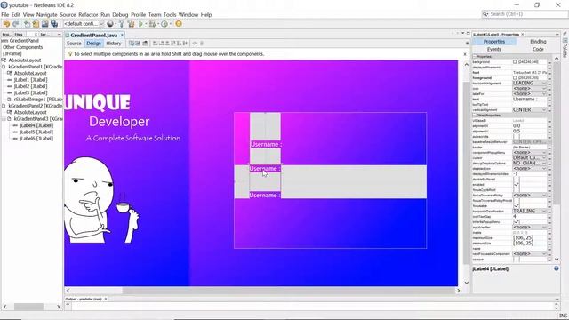Click the Open Project toolbar icon
569x320 pixels.
[44, 24]
